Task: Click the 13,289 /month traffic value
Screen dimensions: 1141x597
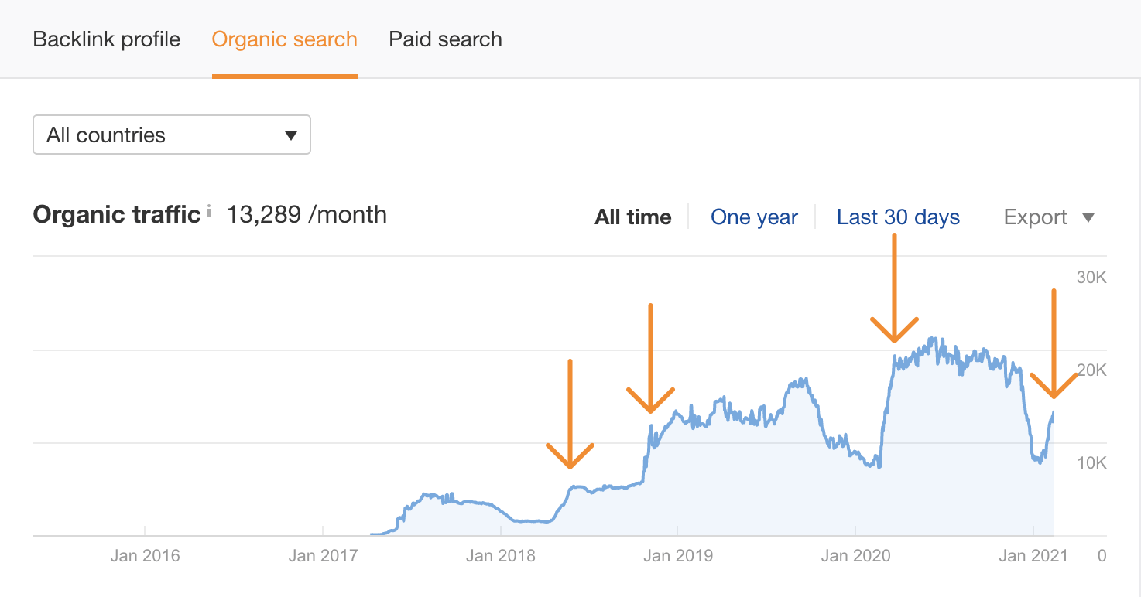Action: pos(307,214)
